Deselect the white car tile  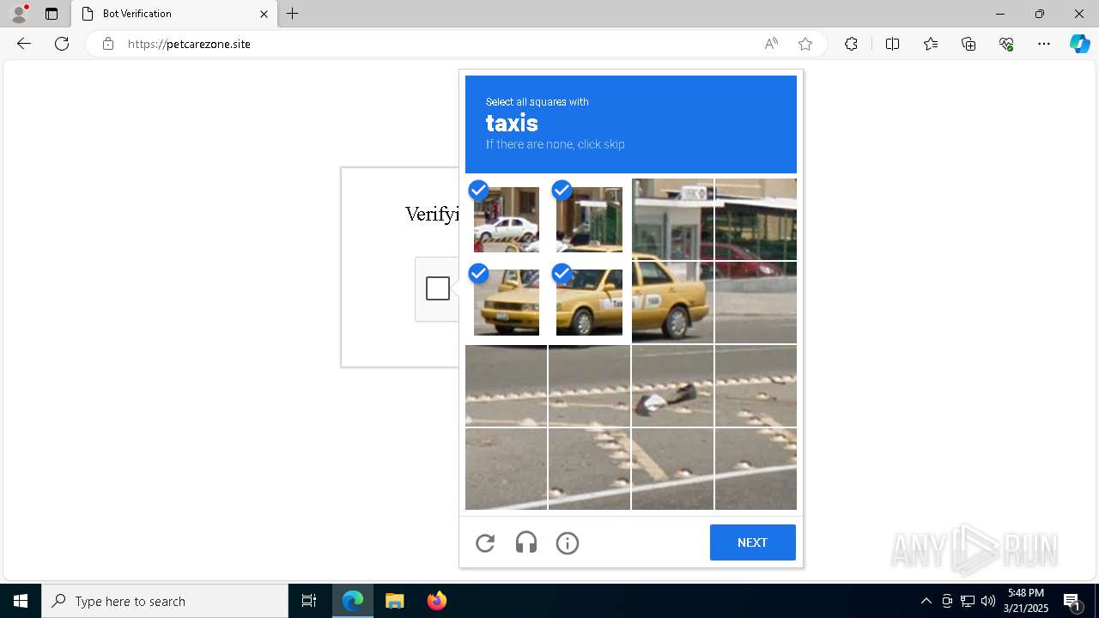point(507,220)
